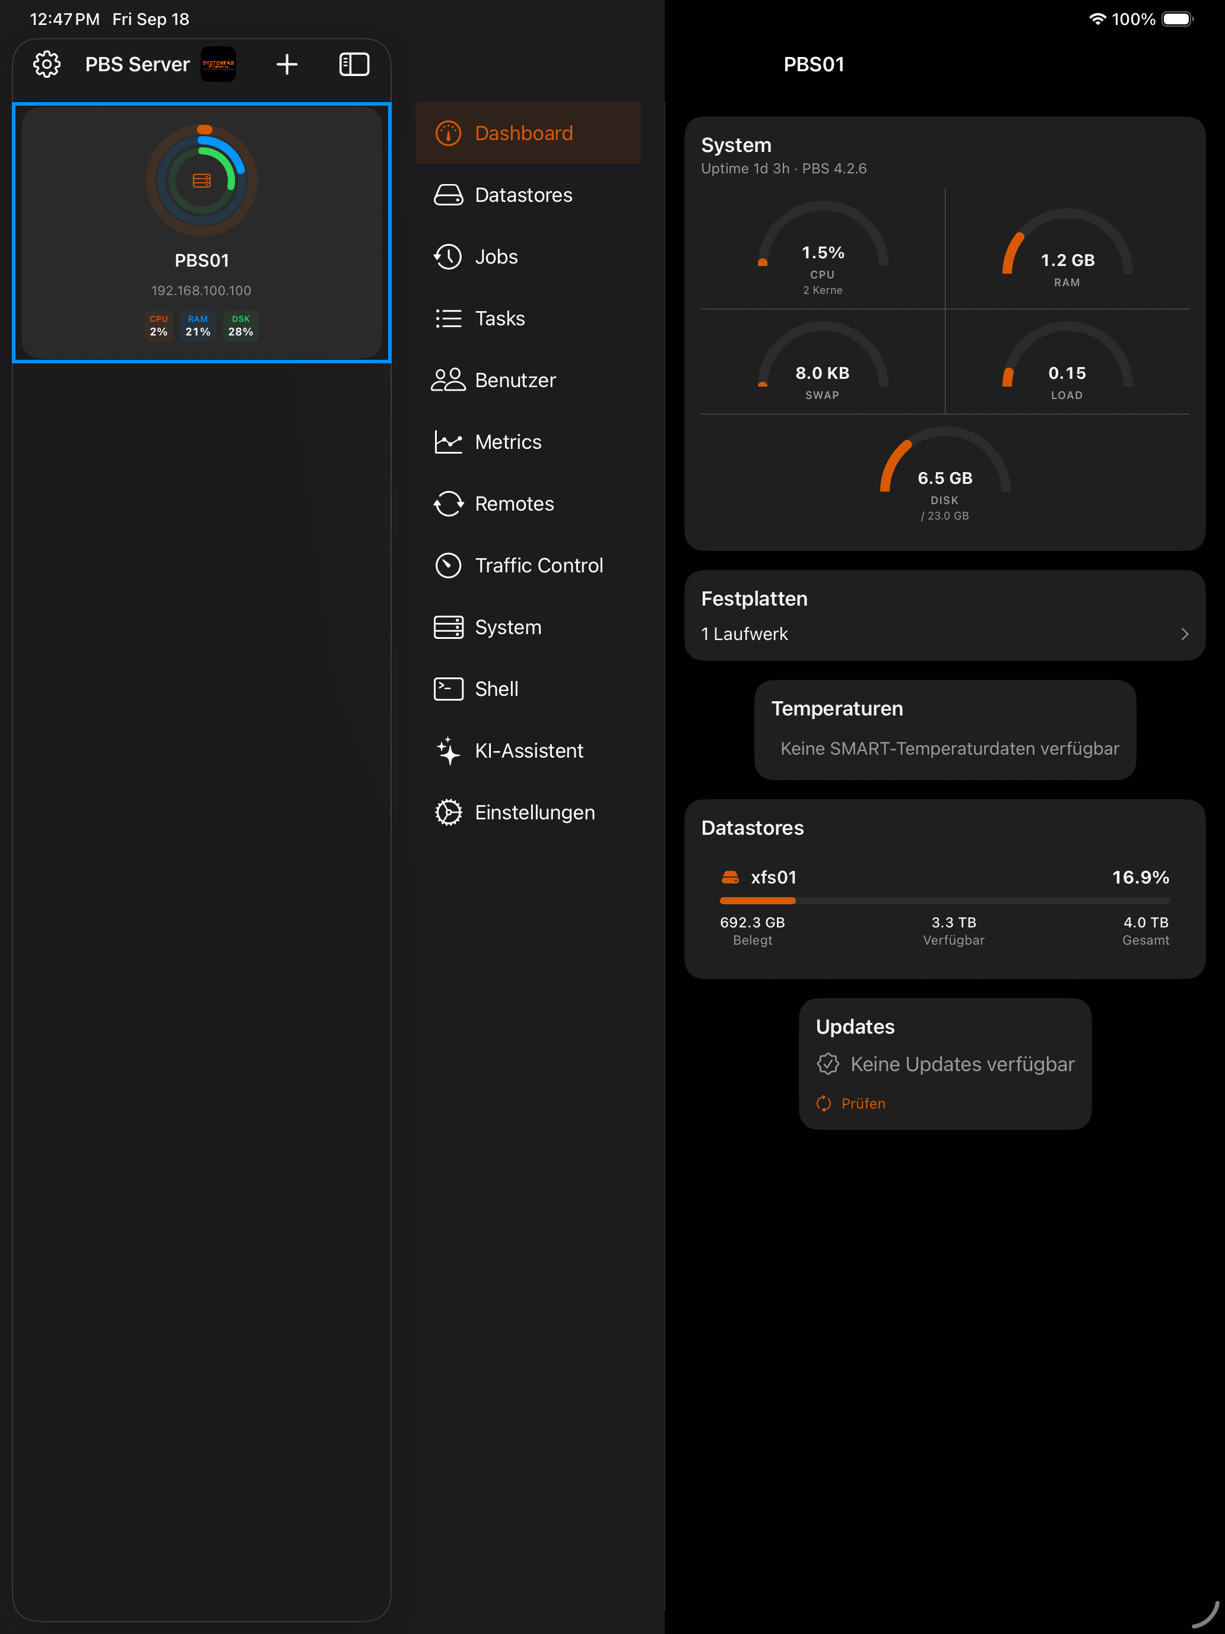Click the Shell terminal icon

coord(448,689)
